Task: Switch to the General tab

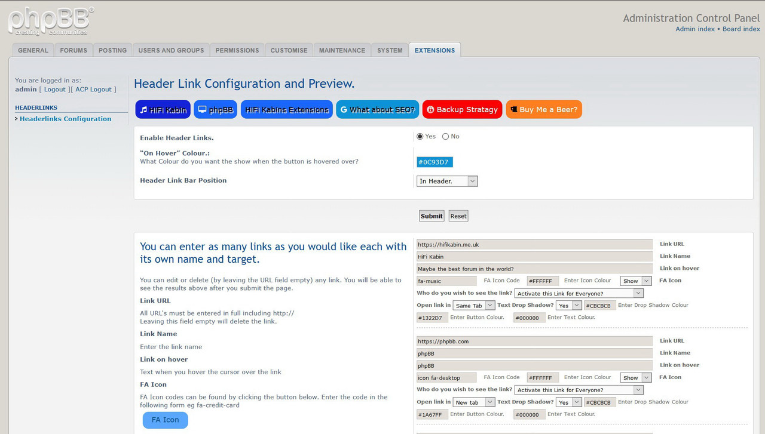Action: tap(33, 50)
